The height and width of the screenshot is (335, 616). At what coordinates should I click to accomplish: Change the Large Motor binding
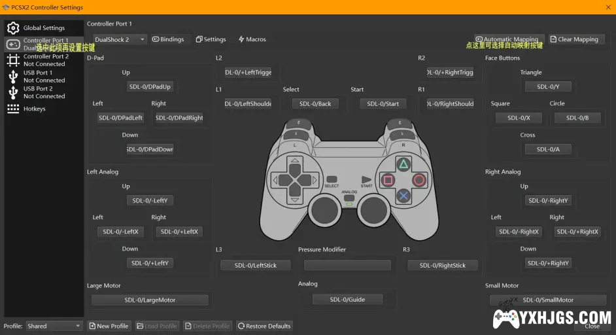tap(150, 300)
